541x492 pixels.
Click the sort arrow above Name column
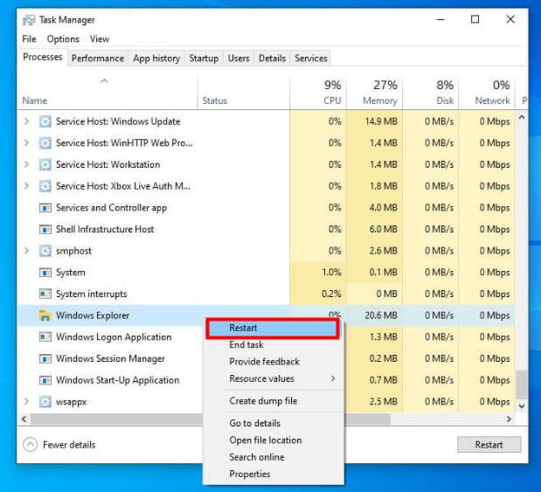click(x=104, y=81)
